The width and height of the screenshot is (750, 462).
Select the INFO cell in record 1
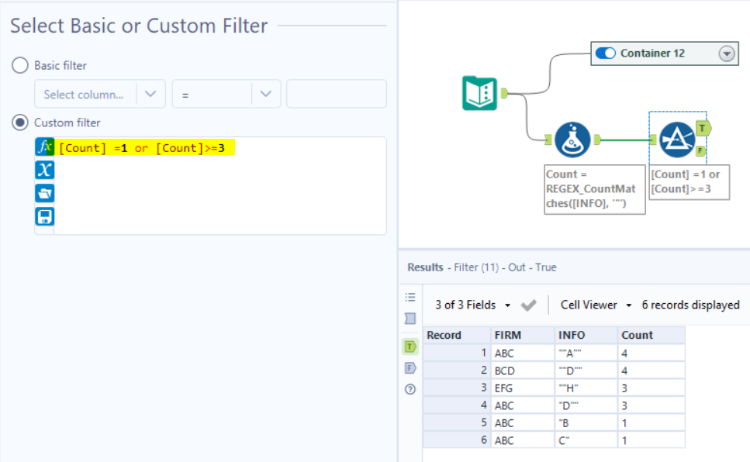pyautogui.click(x=586, y=353)
